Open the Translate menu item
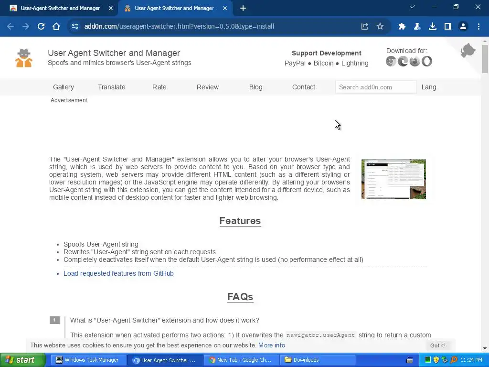This screenshot has width=489, height=367. click(112, 87)
